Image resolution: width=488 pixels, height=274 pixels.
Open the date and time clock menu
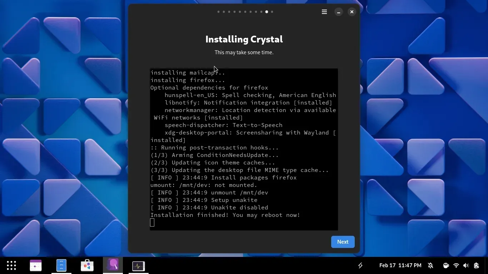click(x=400, y=265)
